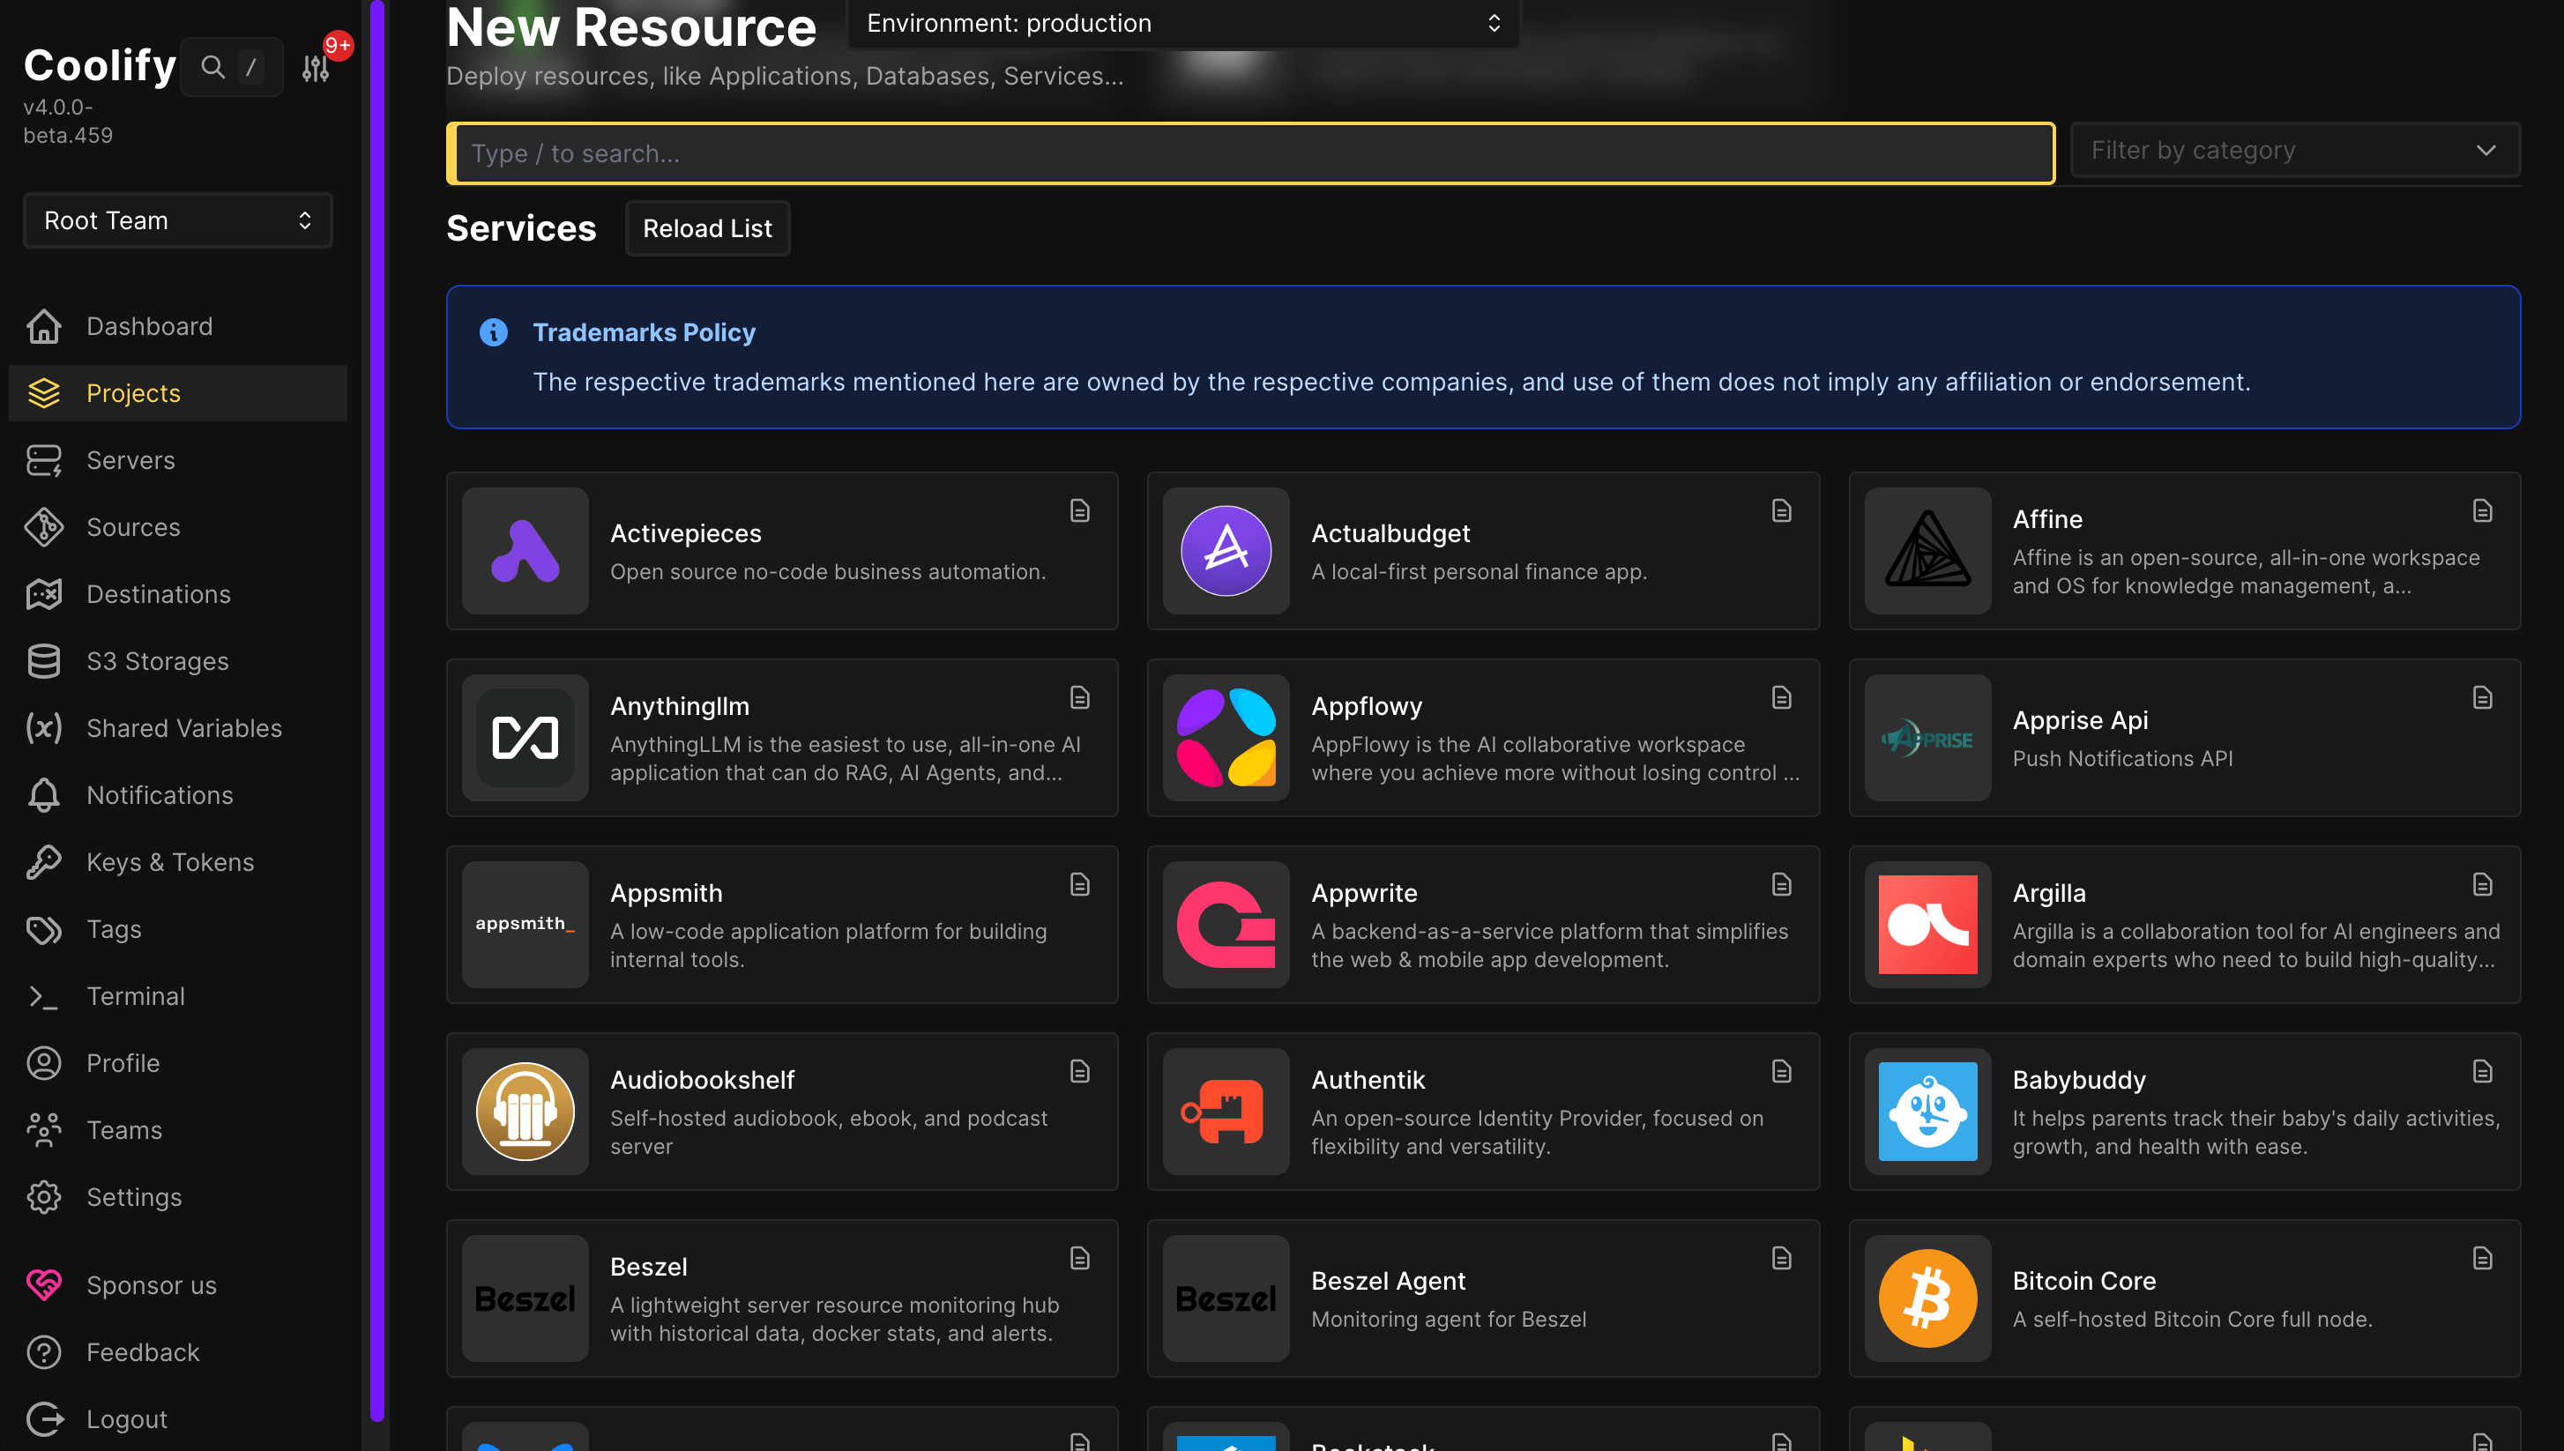The width and height of the screenshot is (2564, 1451).
Task: Expand the Root Team selector
Action: click(177, 220)
